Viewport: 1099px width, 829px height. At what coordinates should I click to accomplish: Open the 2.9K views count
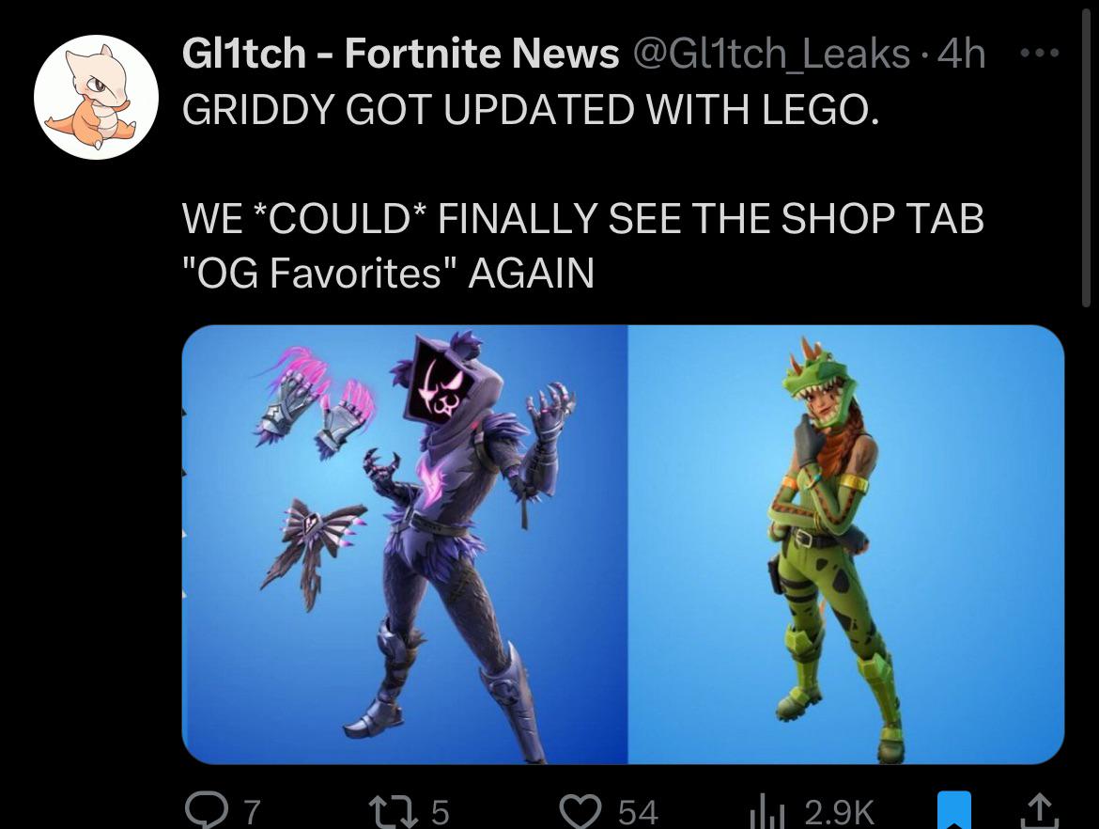[839, 812]
